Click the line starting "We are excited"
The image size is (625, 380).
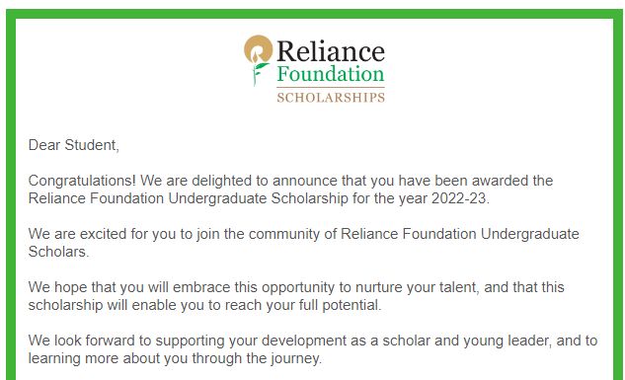pos(303,234)
